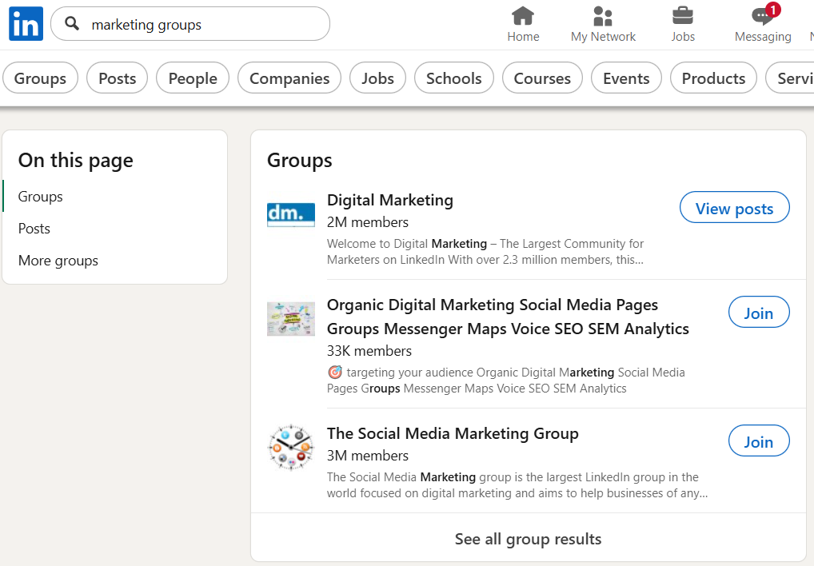Viewport: 814px width, 566px height.
Task: Click the 'On this page' heading
Action: (76, 161)
